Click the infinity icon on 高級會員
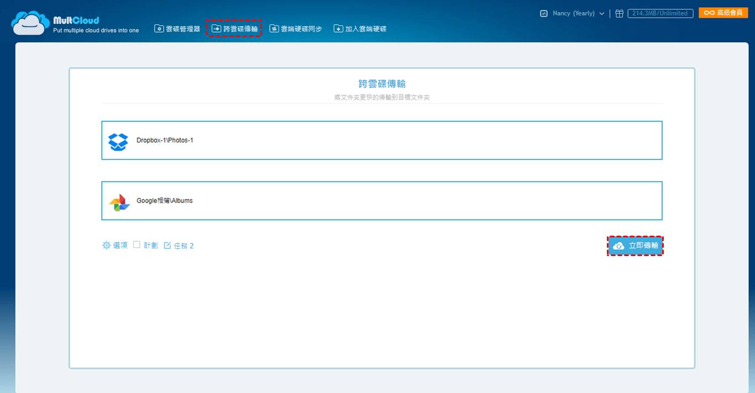Viewport: 755px width, 393px height. point(709,13)
